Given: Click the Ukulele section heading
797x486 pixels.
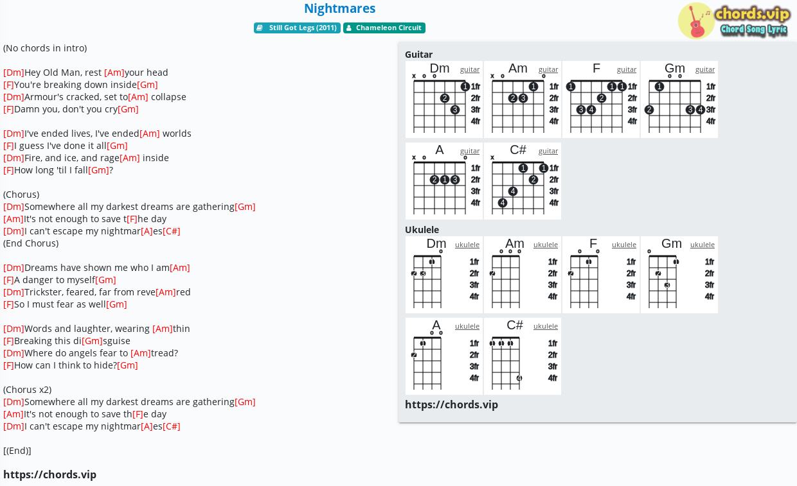Looking at the screenshot, I should tap(422, 230).
